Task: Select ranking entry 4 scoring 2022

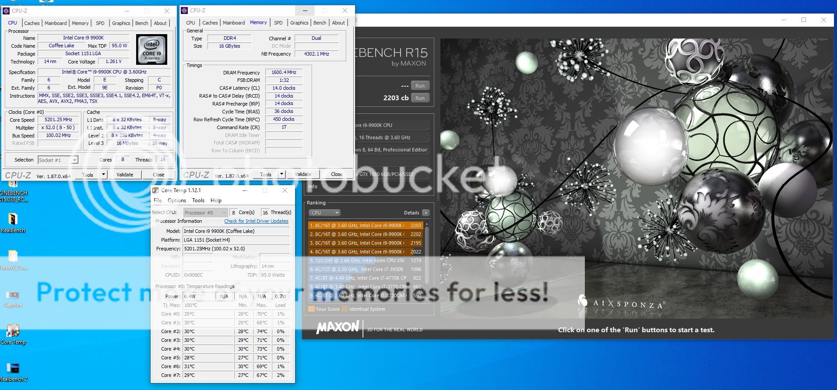Action: [x=365, y=252]
